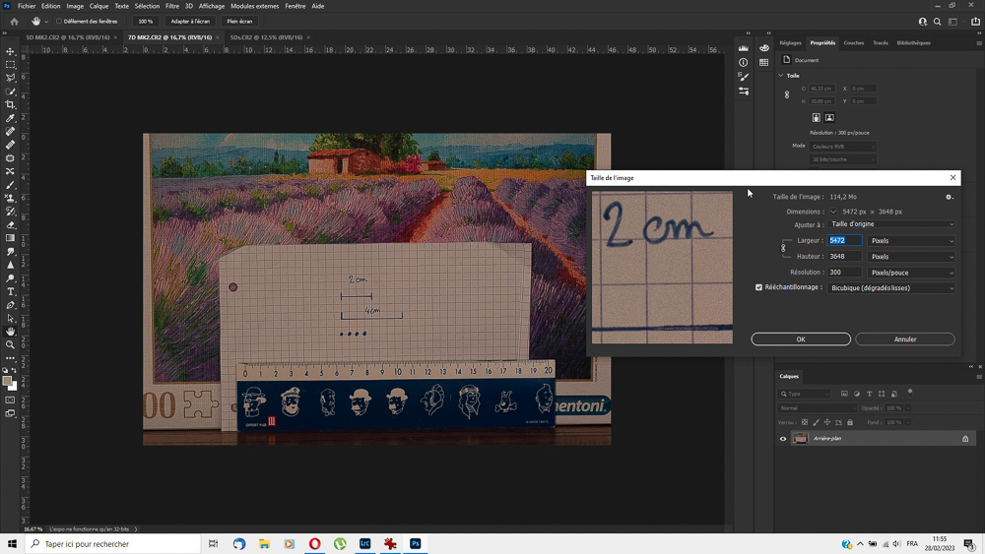Open layer filter Type dropdown
The image size is (985, 554).
coord(805,394)
